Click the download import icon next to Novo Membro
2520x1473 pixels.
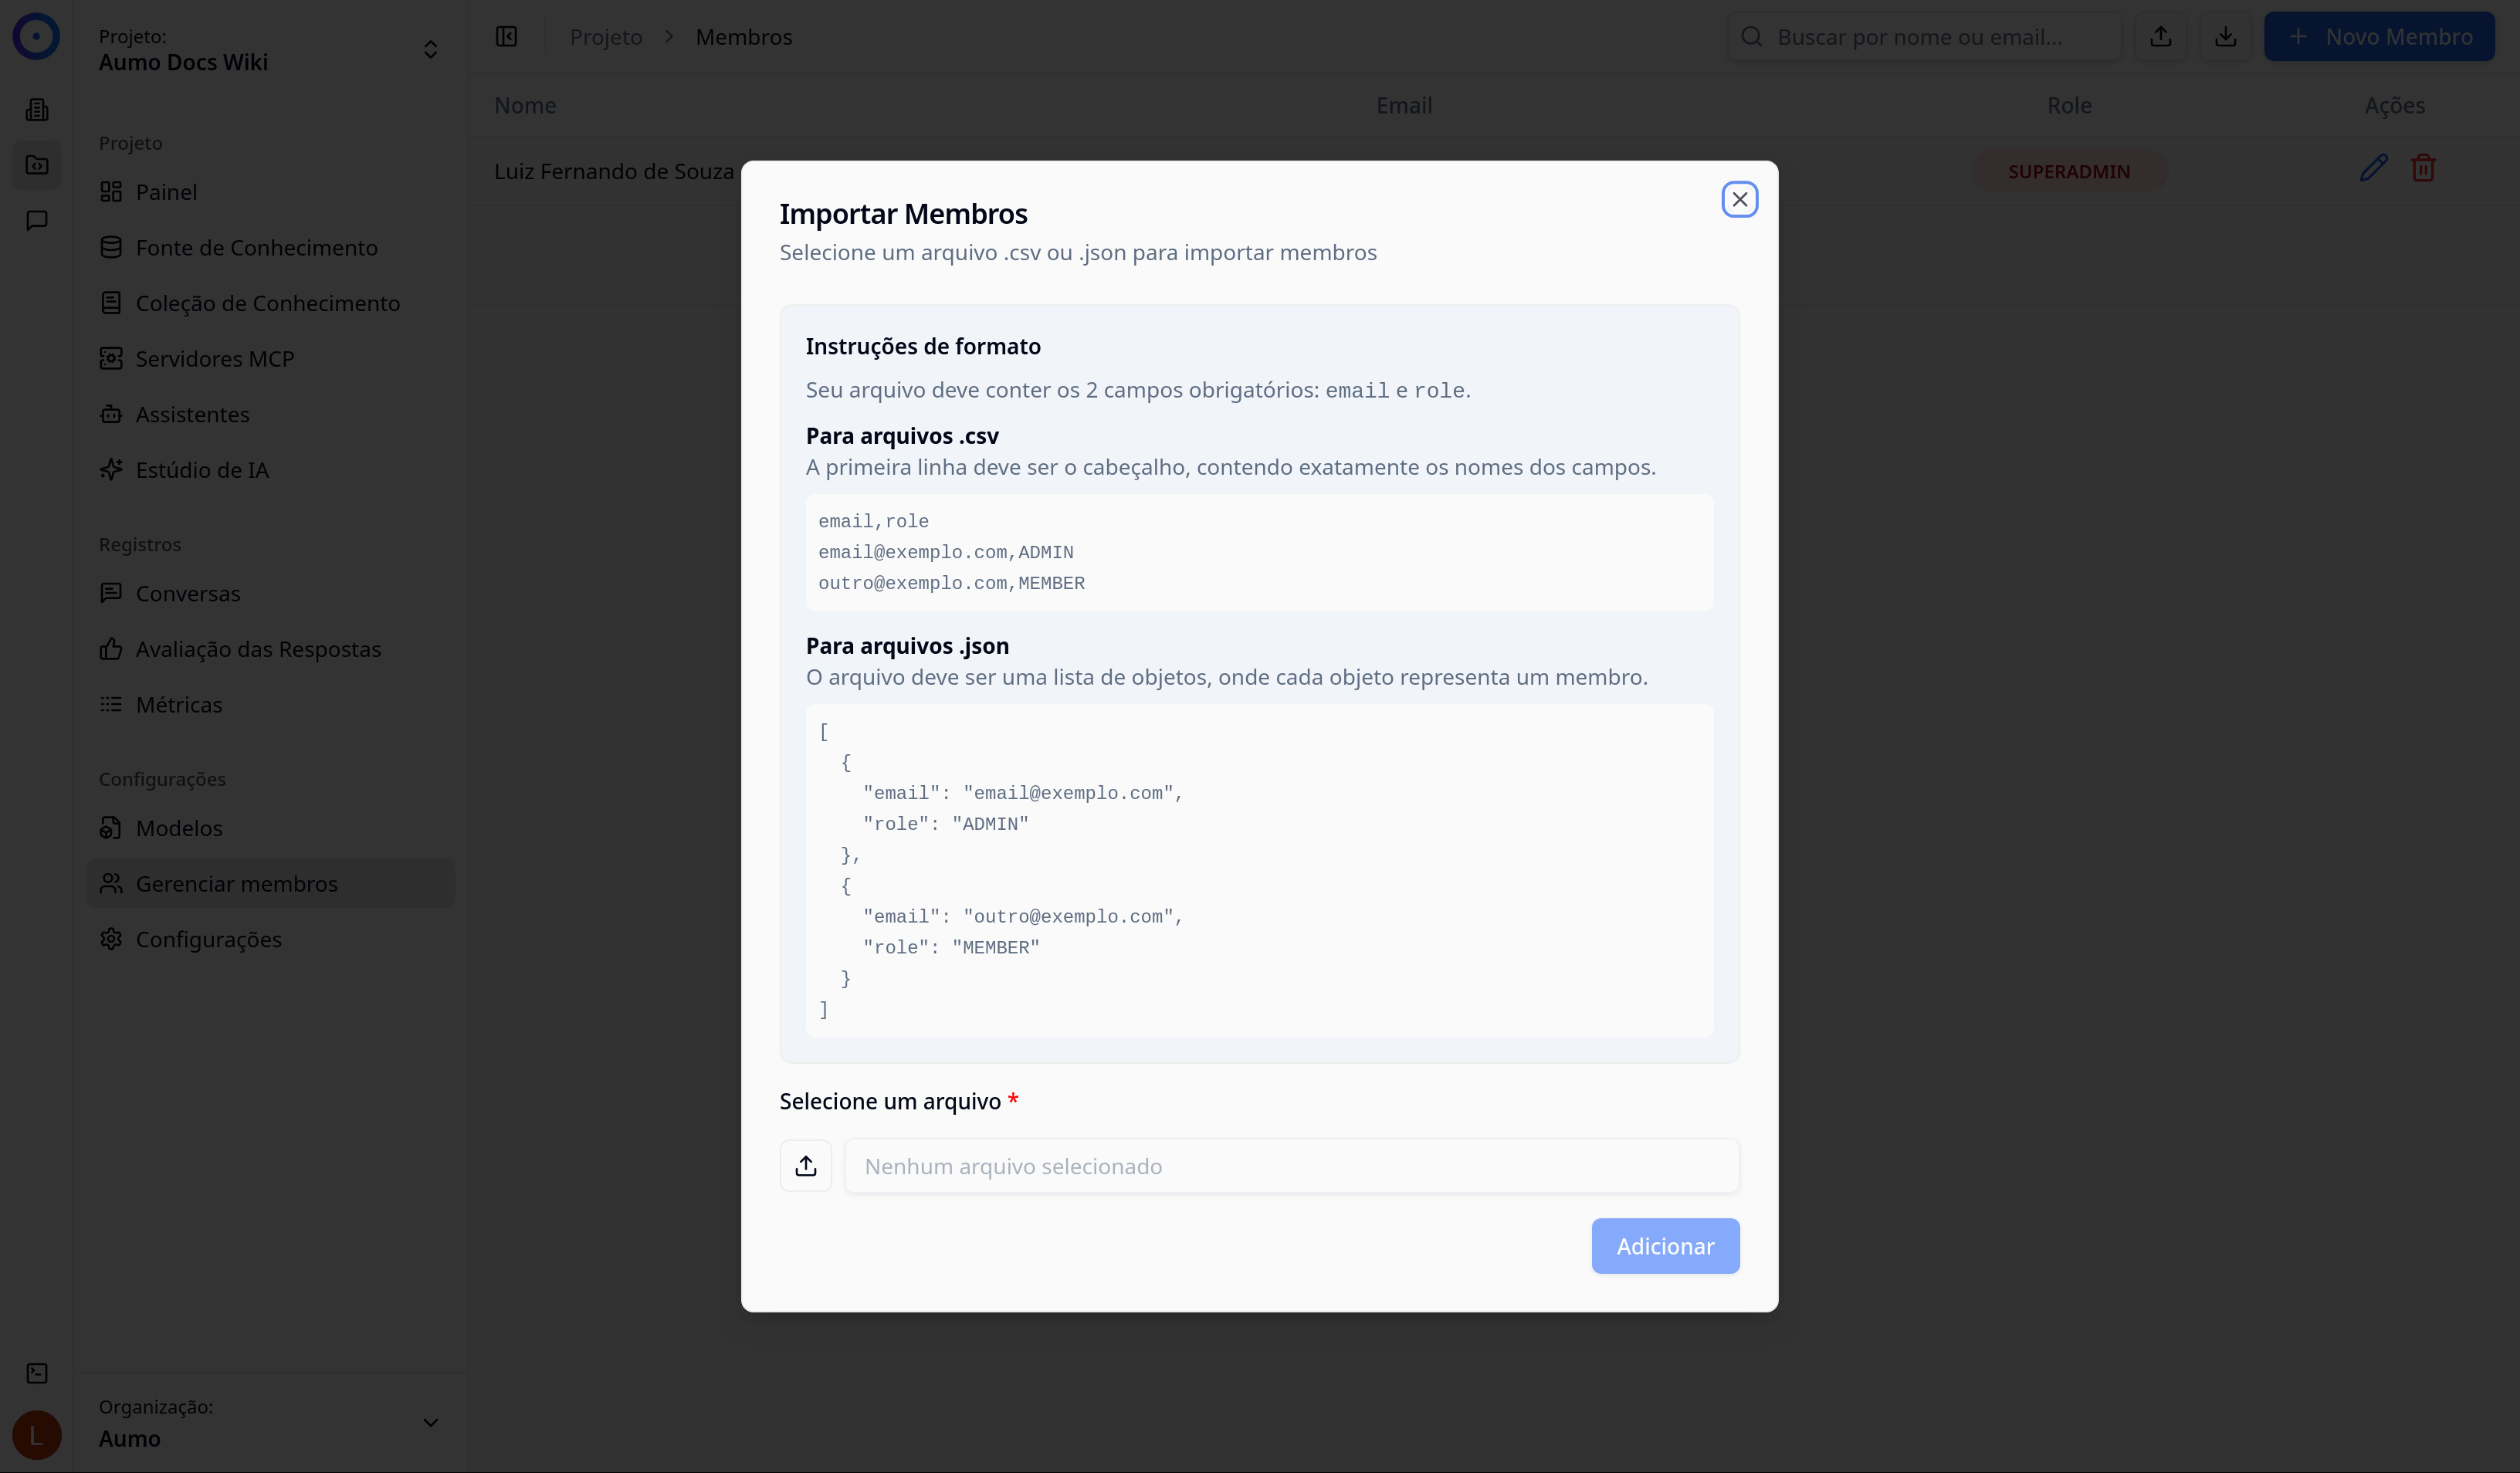[x=2226, y=36]
